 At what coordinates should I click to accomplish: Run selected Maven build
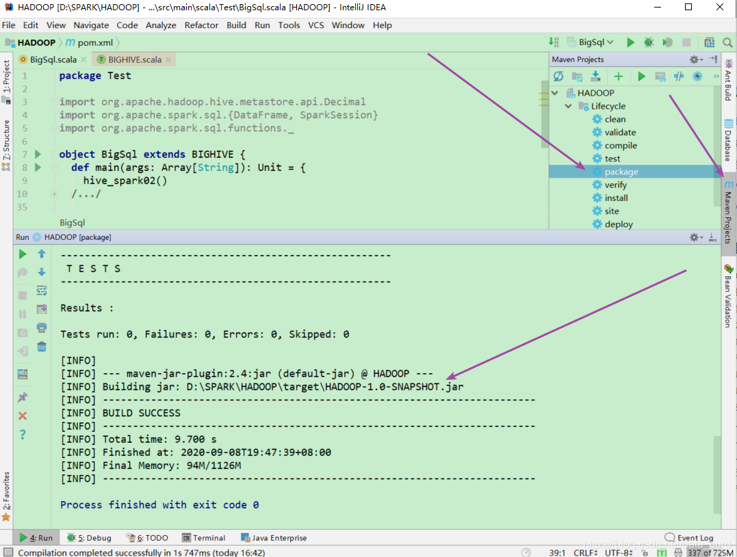641,76
